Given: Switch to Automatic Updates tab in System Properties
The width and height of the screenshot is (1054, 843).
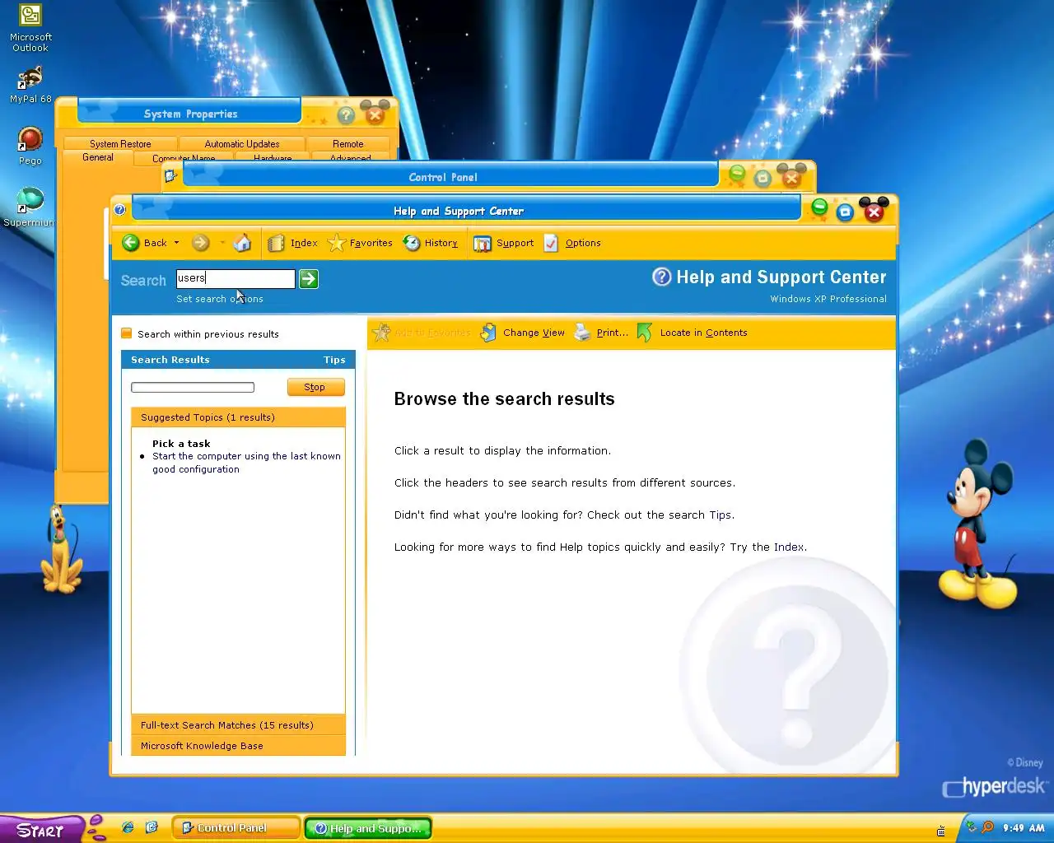Looking at the screenshot, I should pos(242,143).
